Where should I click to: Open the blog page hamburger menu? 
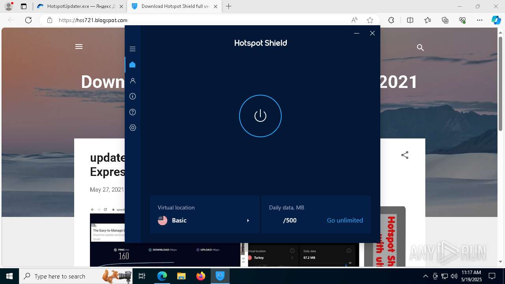point(79,47)
